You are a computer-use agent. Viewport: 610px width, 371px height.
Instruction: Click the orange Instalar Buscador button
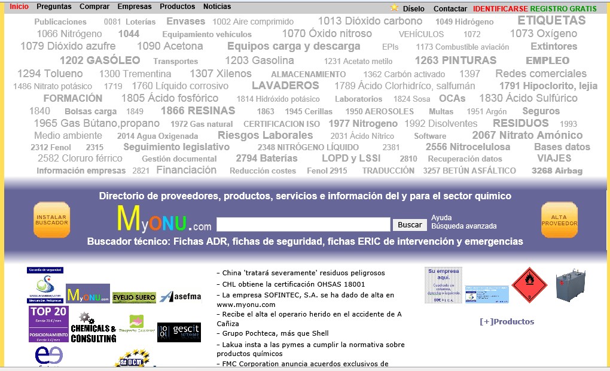pyautogui.click(x=51, y=220)
